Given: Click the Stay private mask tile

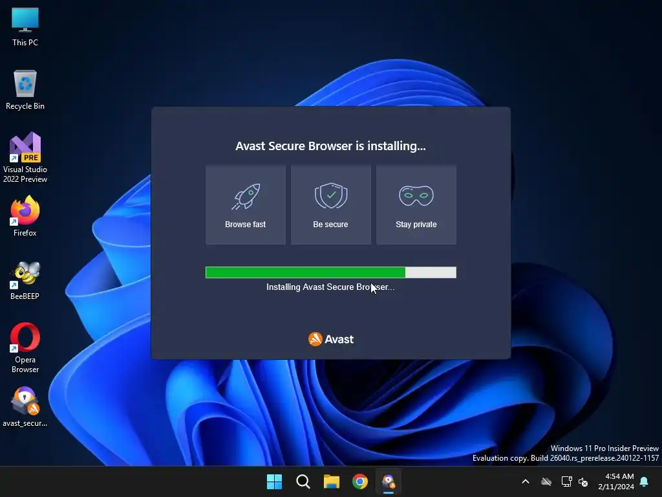Looking at the screenshot, I should (x=416, y=204).
